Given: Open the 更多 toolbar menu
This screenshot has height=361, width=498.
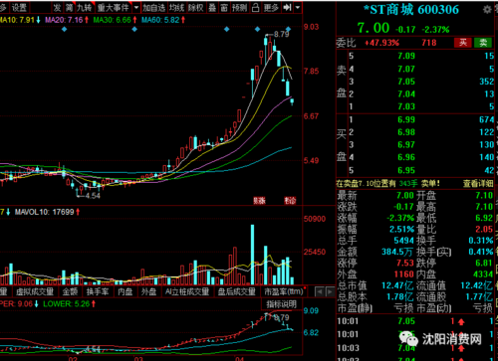Looking at the screenshot, I should [271, 7].
